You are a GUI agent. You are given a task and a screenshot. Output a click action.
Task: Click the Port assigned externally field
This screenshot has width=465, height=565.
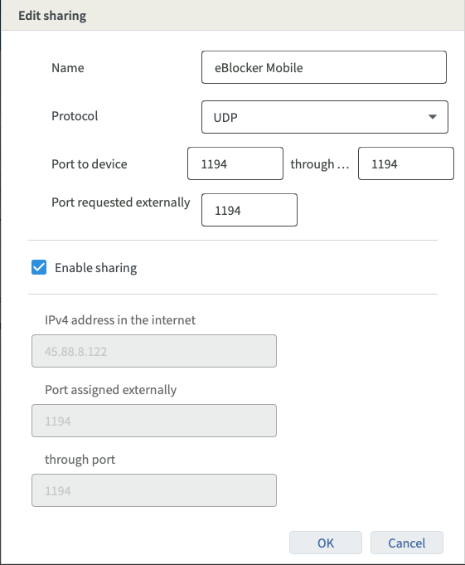pyautogui.click(x=154, y=421)
